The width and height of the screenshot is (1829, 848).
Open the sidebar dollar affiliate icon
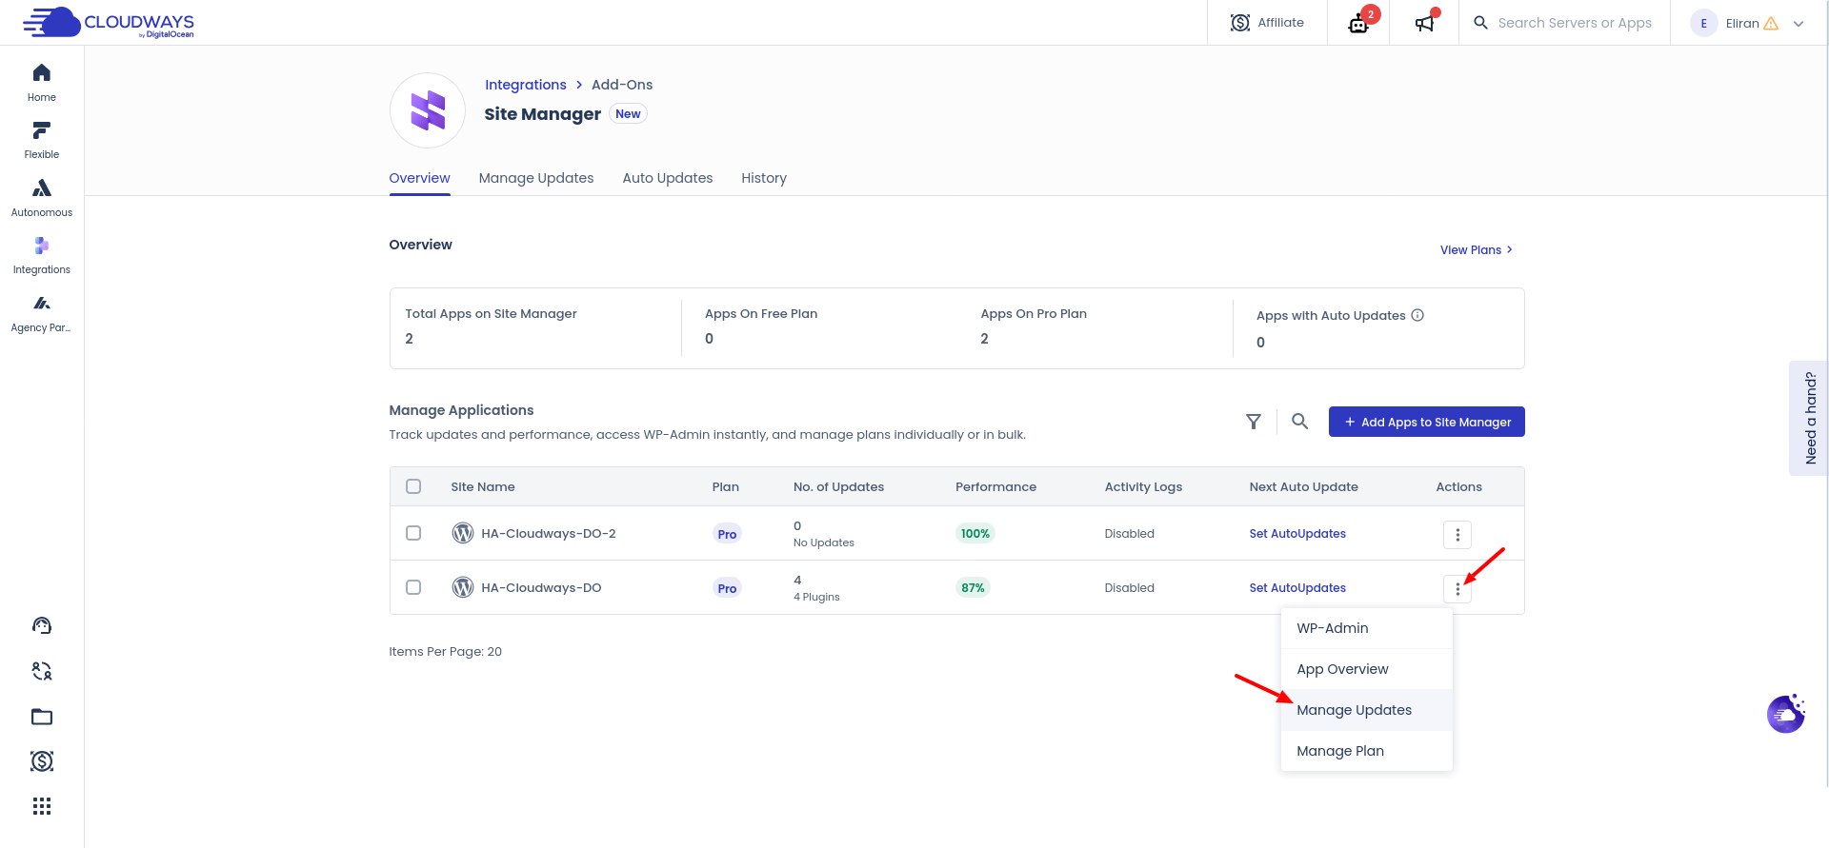click(x=42, y=761)
